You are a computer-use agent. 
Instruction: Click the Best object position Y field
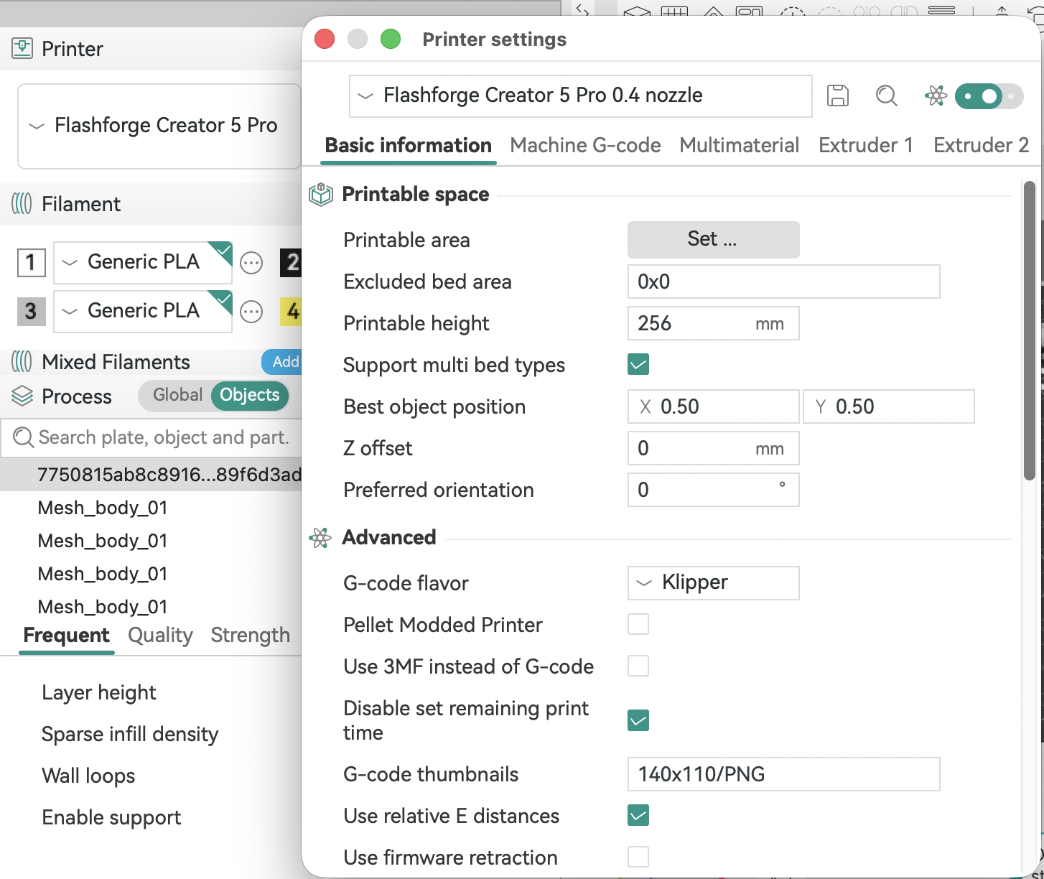tap(888, 406)
